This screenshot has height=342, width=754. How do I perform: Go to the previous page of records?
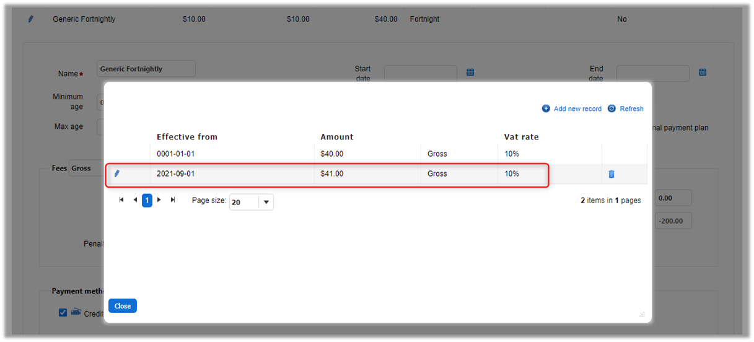(x=135, y=200)
